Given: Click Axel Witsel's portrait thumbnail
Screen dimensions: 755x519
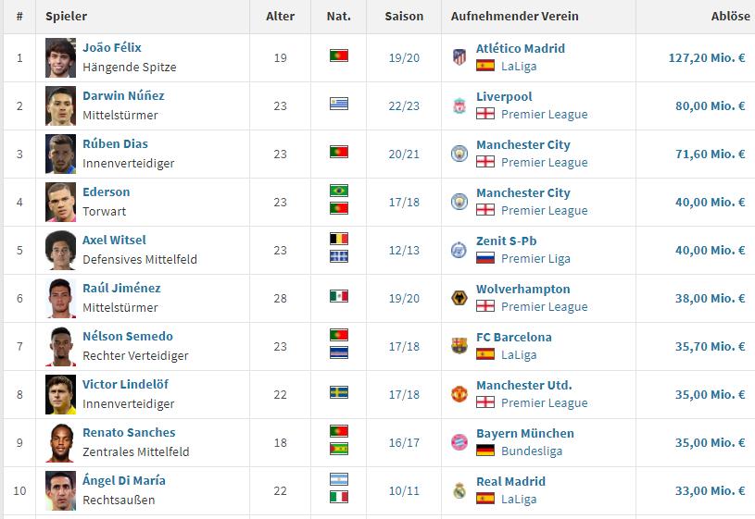Looking at the screenshot, I should tap(61, 250).
